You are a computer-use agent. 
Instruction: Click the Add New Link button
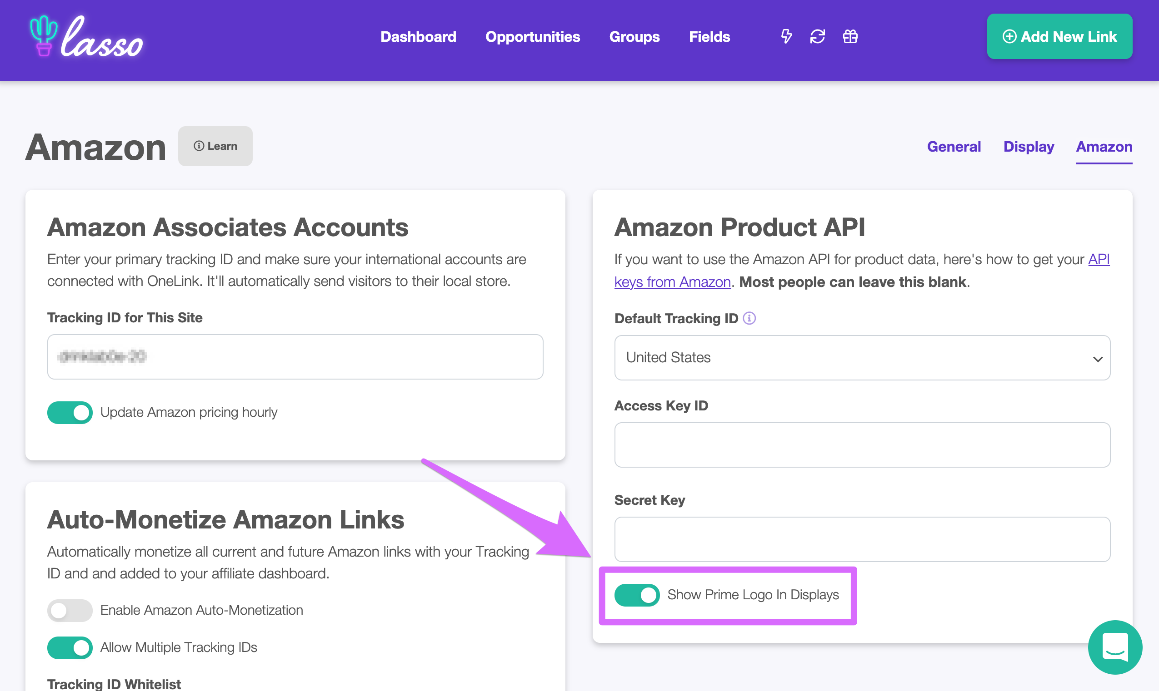[1059, 36]
